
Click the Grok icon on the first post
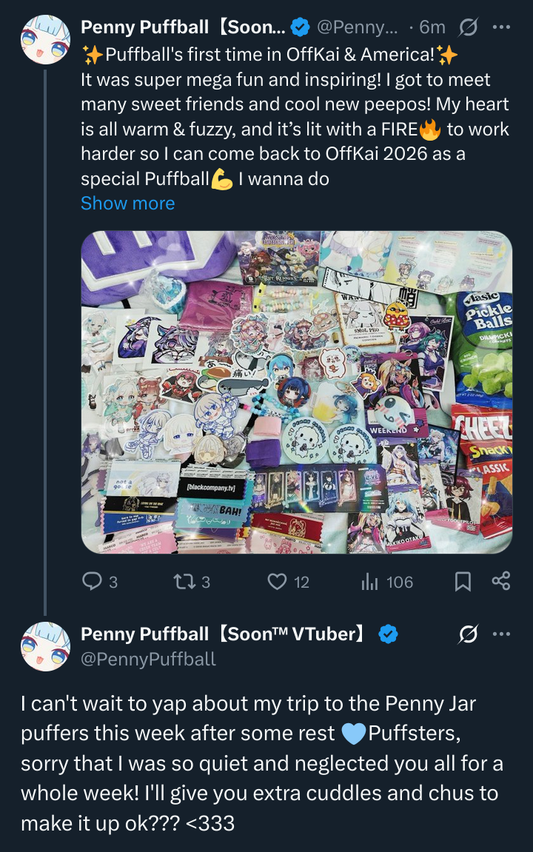tap(468, 28)
